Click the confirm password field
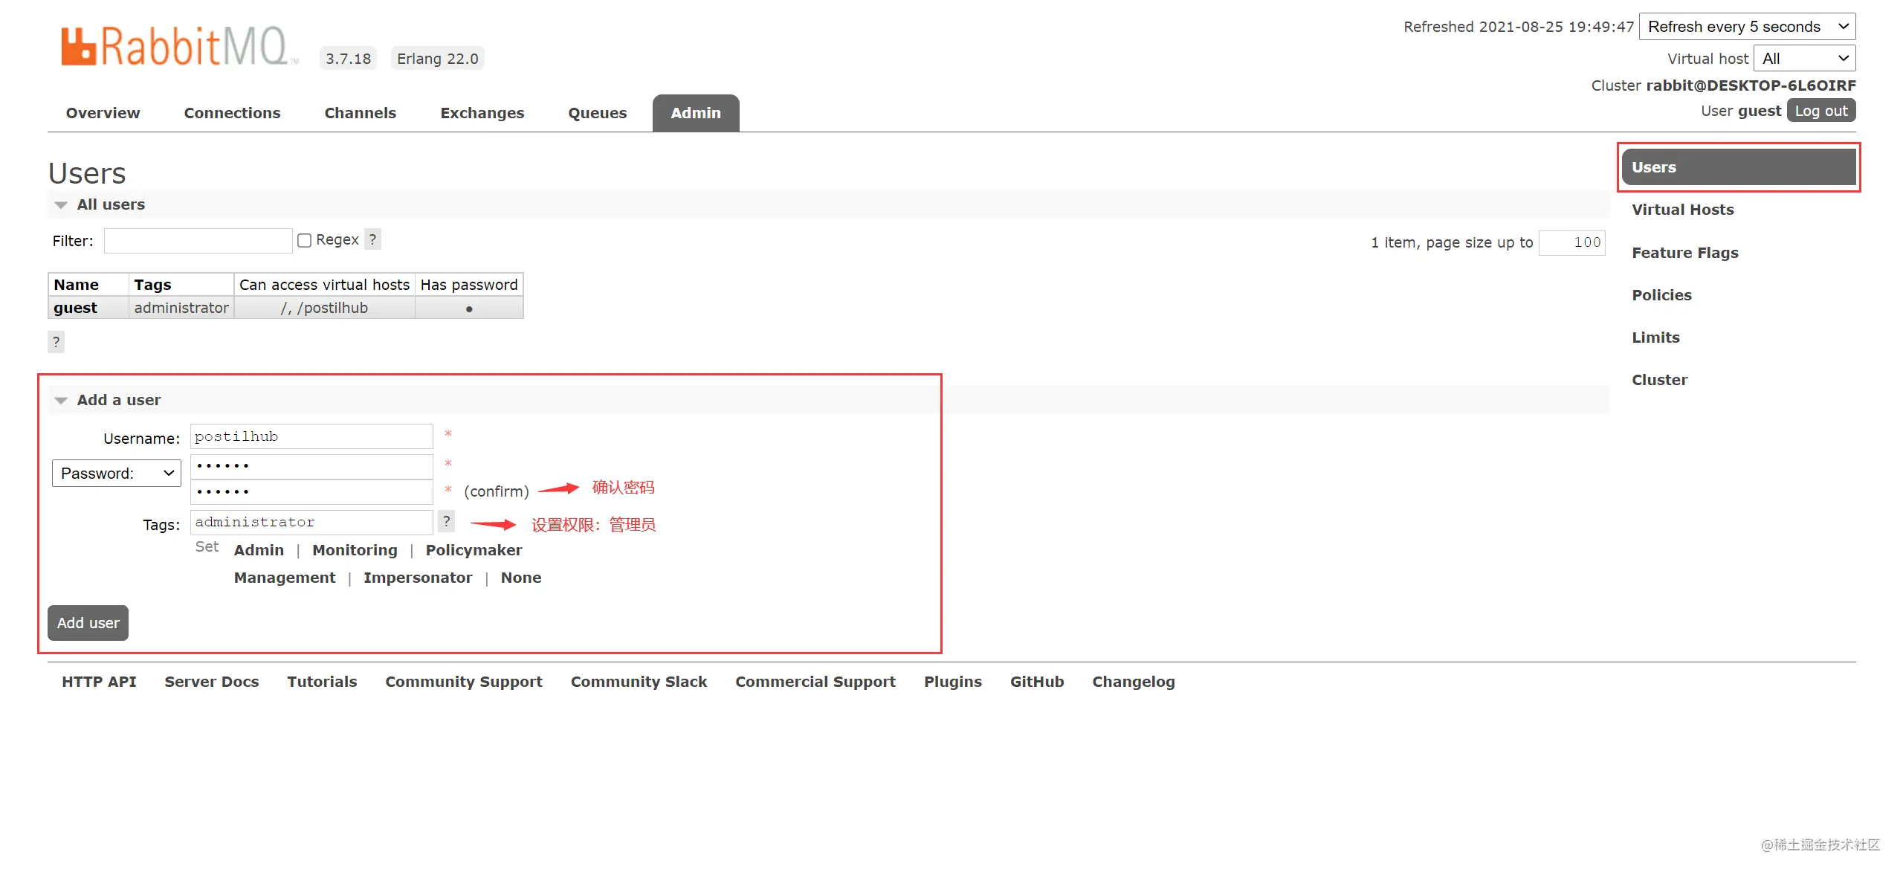 click(311, 491)
